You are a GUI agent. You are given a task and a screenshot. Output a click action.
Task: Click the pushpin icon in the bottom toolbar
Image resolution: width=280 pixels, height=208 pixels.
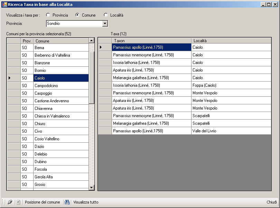10,202
